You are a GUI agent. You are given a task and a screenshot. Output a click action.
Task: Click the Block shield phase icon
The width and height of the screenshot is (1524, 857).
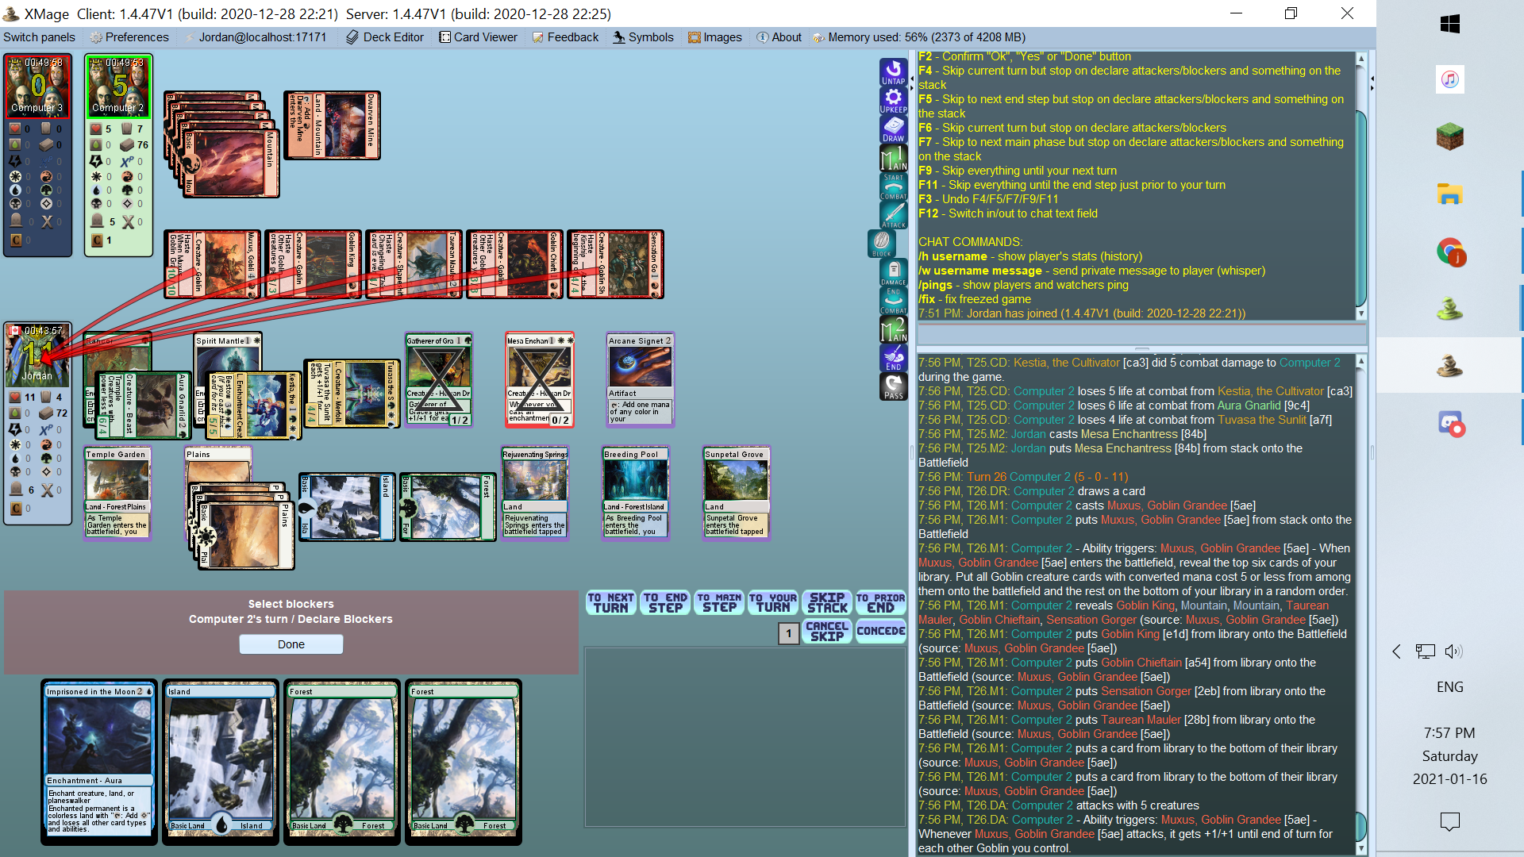[881, 244]
